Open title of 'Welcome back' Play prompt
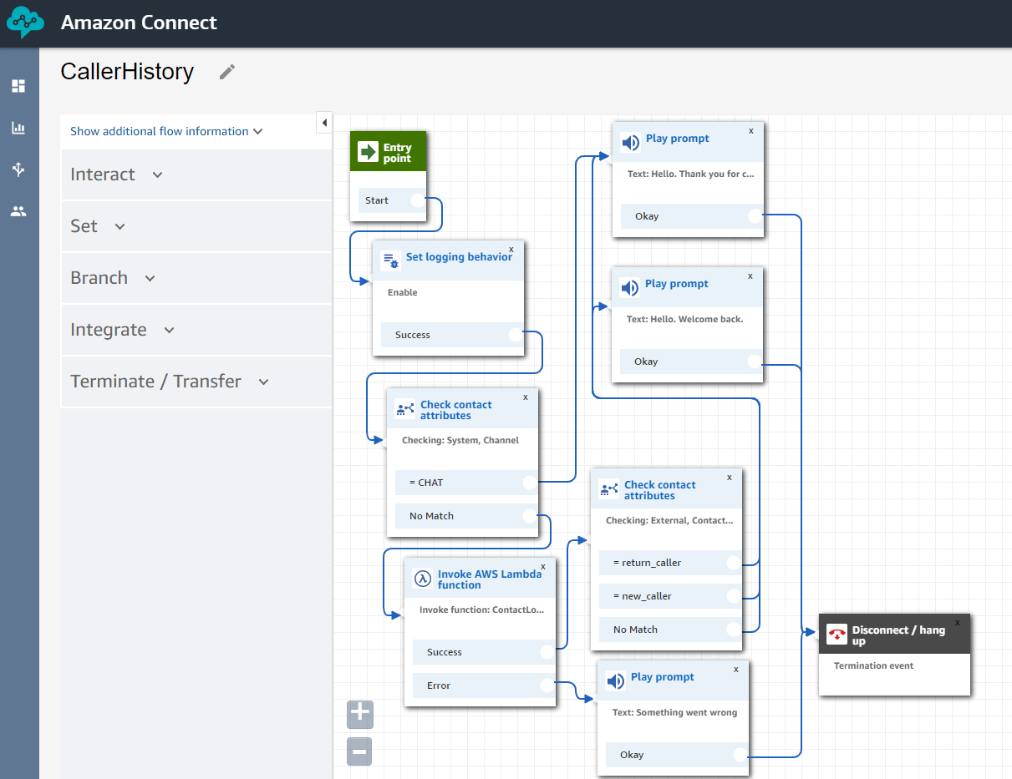The image size is (1012, 779). click(x=677, y=284)
